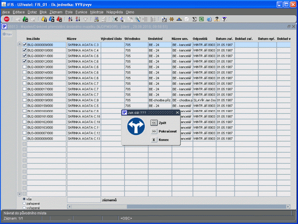Click 'SKRINKA AGATA C.13' name cell
The height and width of the screenshot is (224, 298).
[x=83, y=139]
